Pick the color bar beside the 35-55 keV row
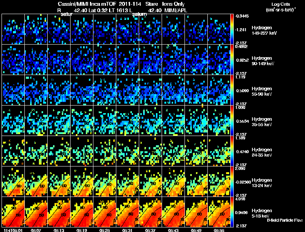305x232 pixels. coord(232,121)
